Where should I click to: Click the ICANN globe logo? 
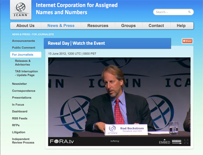point(21,10)
